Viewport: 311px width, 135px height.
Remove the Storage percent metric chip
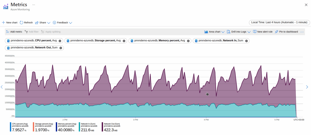click(124, 41)
